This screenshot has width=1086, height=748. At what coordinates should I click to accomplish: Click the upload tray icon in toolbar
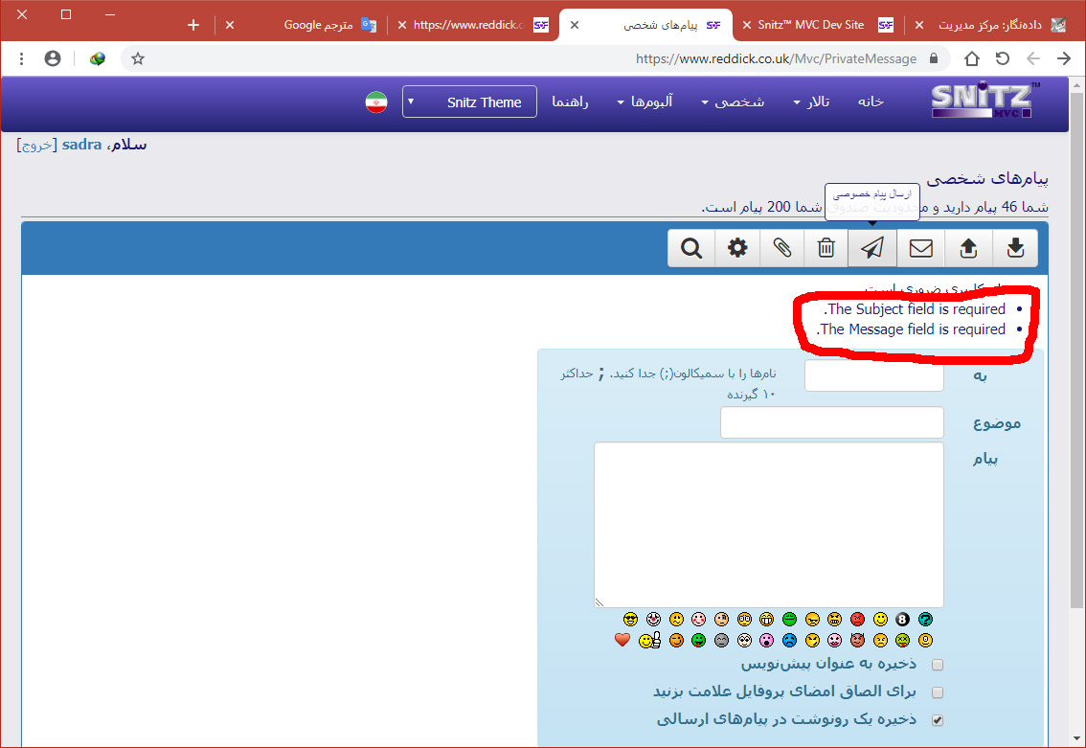[x=968, y=249]
